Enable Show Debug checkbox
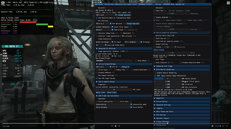Viewport: 231px width, 129px height. point(136,61)
